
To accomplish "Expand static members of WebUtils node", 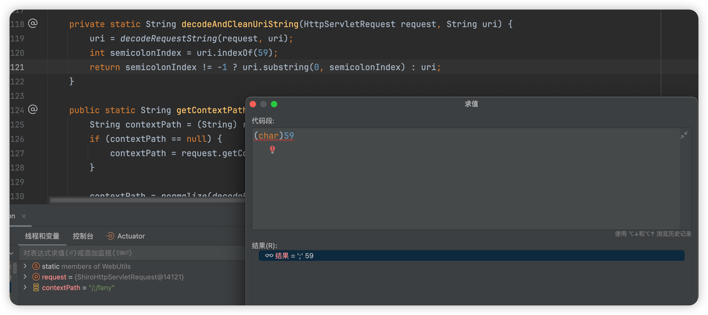I will (x=25, y=266).
